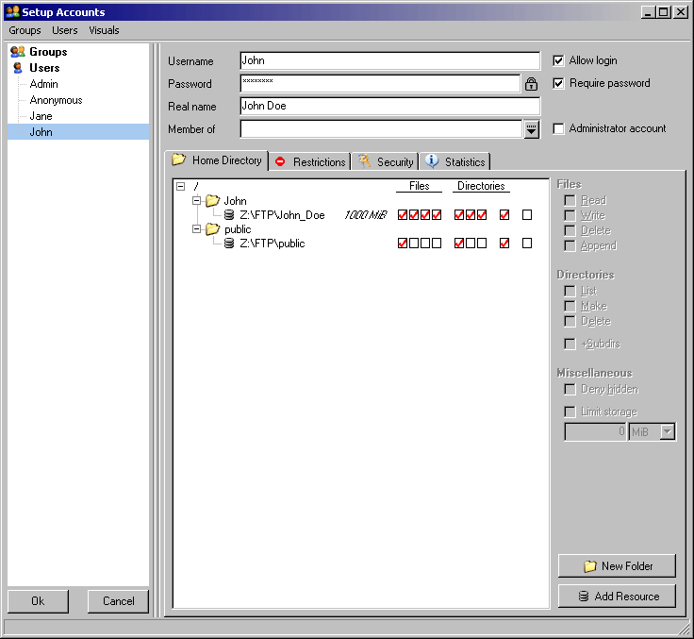Toggle last unchecked box in Z:\FTP\John_Doe row

click(x=527, y=215)
